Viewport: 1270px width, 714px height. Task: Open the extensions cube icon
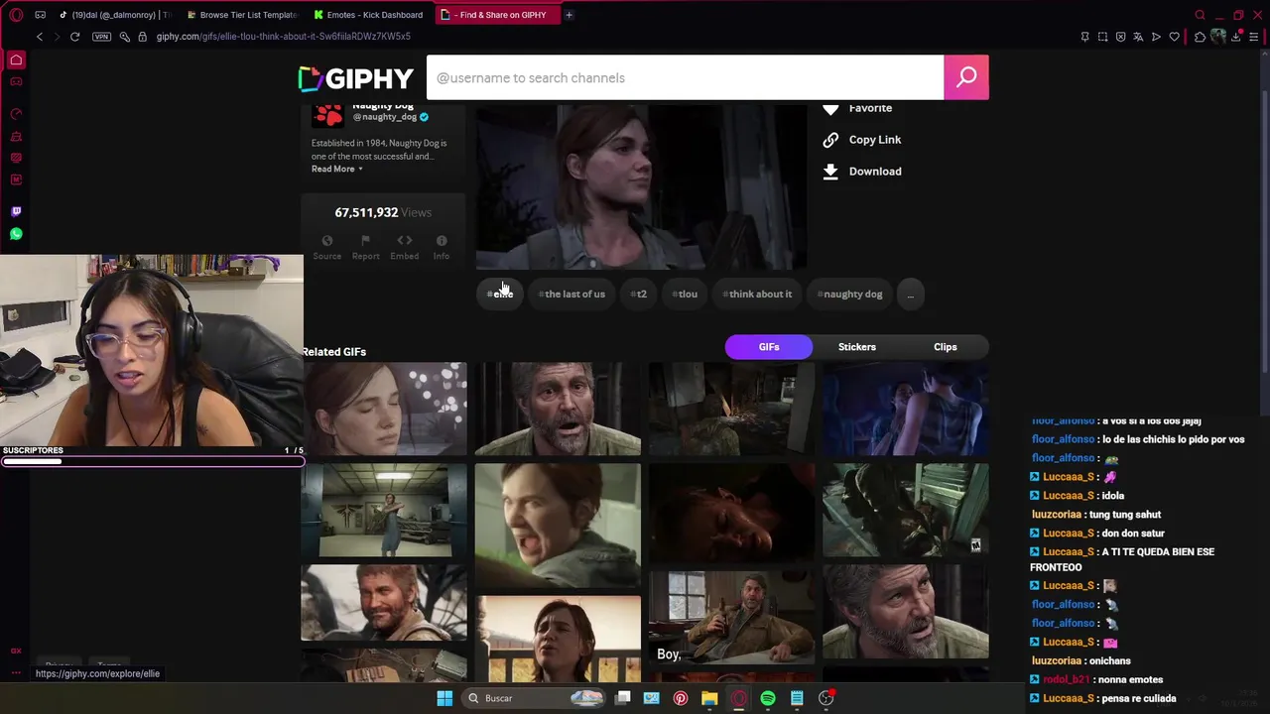point(1200,37)
